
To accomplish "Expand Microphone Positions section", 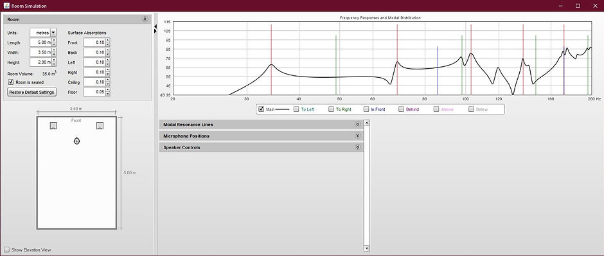I will 357,136.
